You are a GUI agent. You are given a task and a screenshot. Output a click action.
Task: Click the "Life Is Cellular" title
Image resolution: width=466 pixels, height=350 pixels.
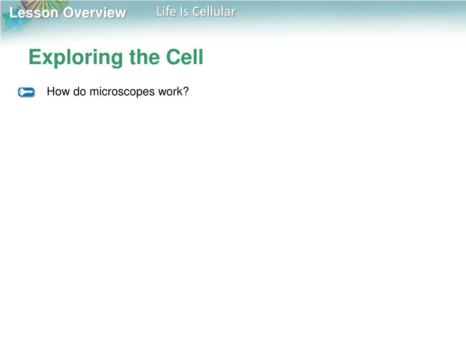coord(196,11)
